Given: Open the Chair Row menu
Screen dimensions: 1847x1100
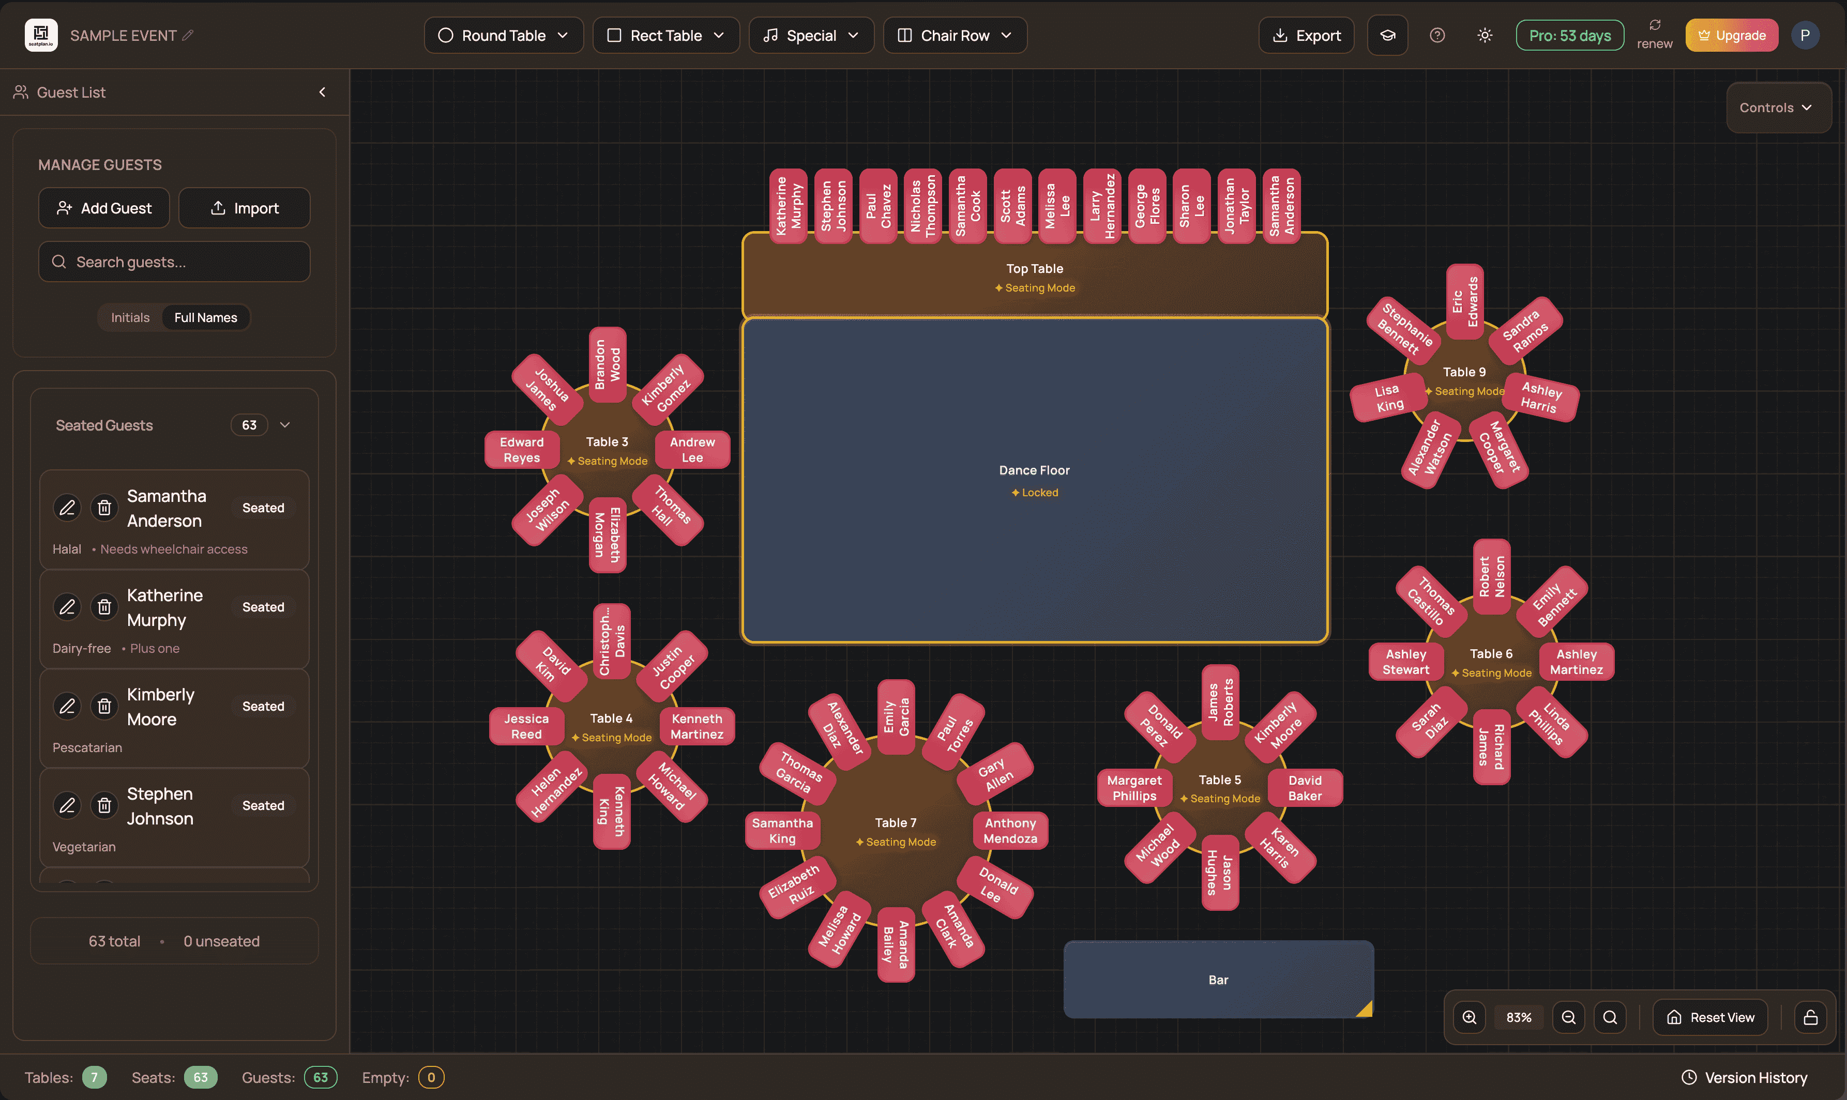Looking at the screenshot, I should click(x=955, y=35).
